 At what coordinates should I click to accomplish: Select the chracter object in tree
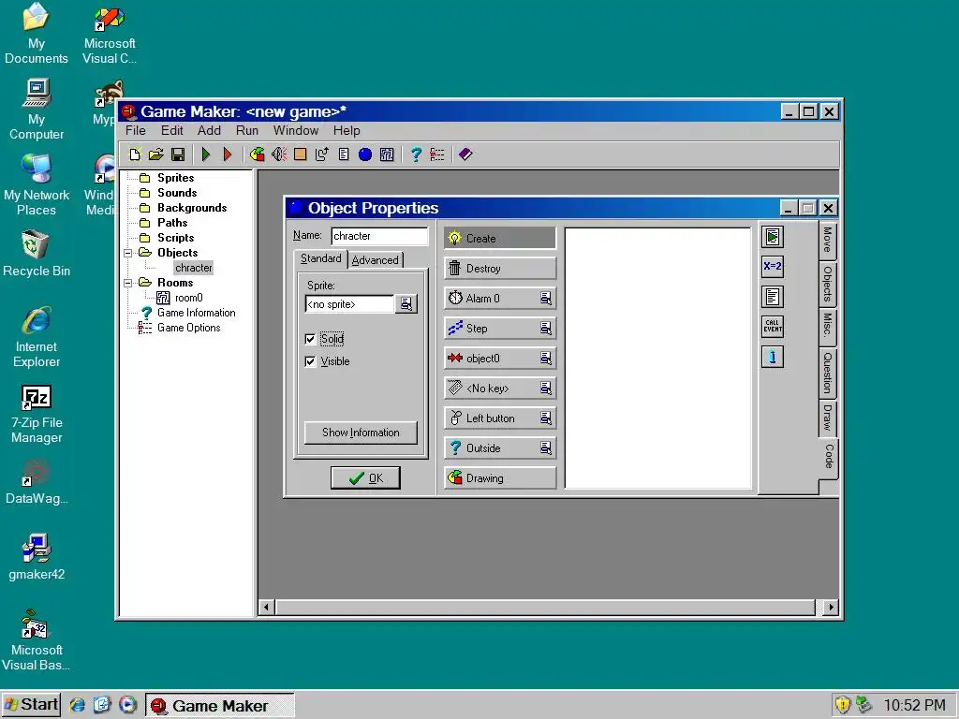tap(193, 268)
